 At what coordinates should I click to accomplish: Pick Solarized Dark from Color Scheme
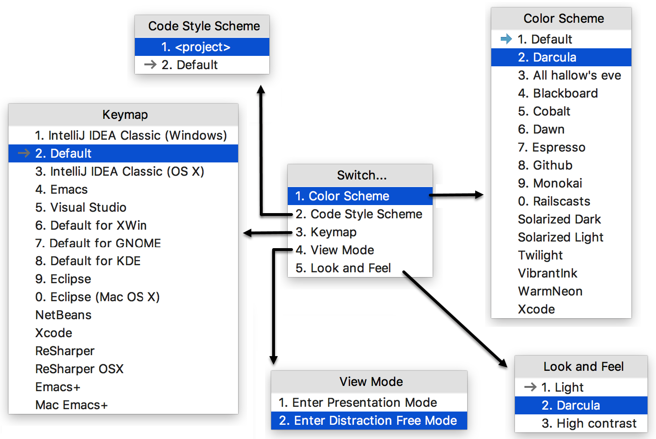[559, 219]
